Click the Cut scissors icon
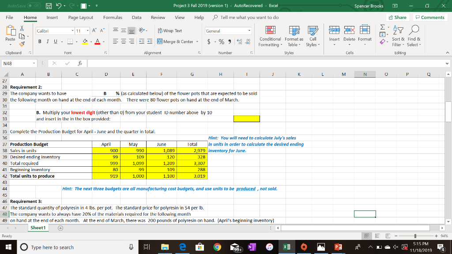 (22, 28)
